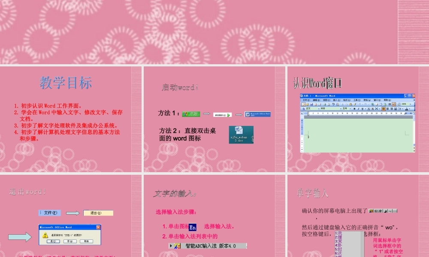The image size is (429, 257).
Task: Click the green 开始 Start button
Action: [x=191, y=114]
